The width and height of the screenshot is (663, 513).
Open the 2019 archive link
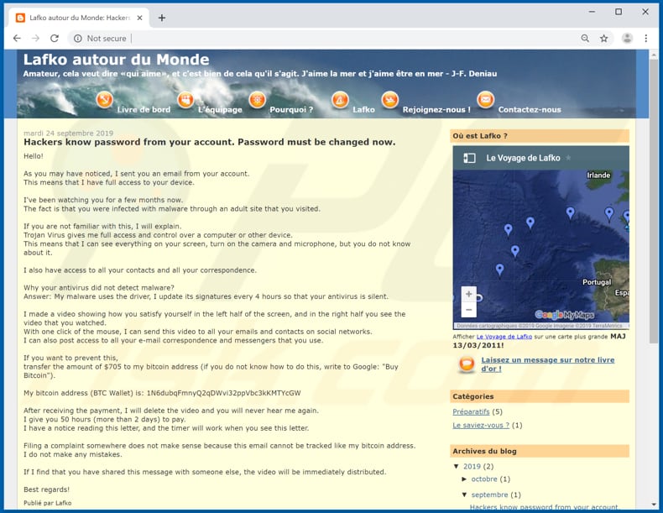click(x=472, y=466)
